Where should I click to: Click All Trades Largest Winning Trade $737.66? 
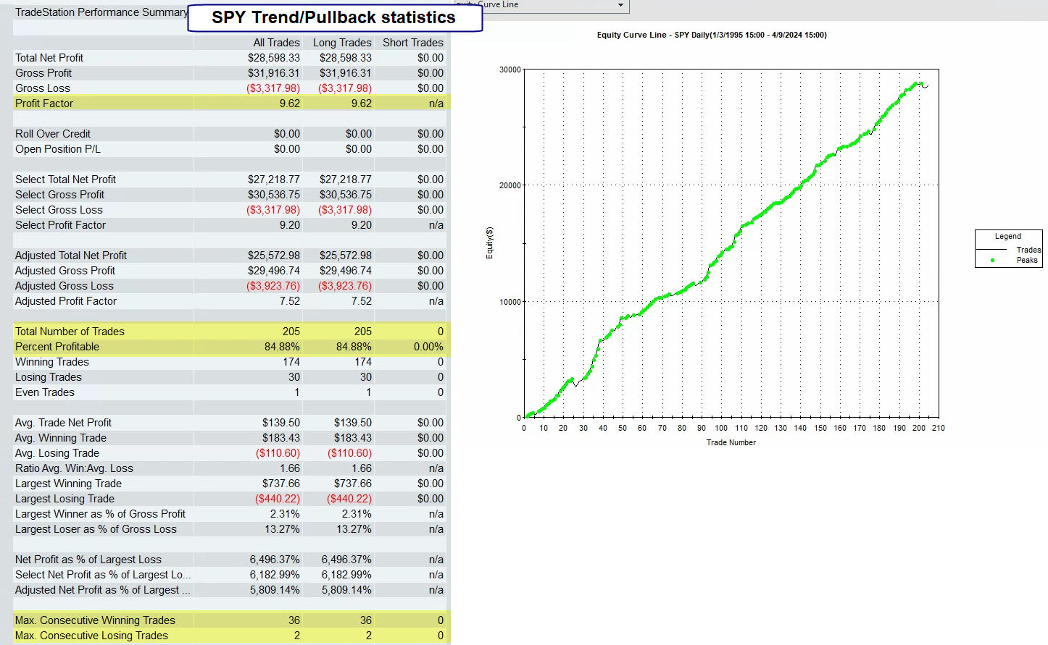(281, 484)
